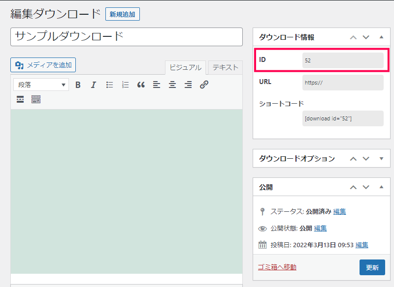The height and width of the screenshot is (287, 394).
Task: Insert or edit link icon
Action: tap(204, 85)
